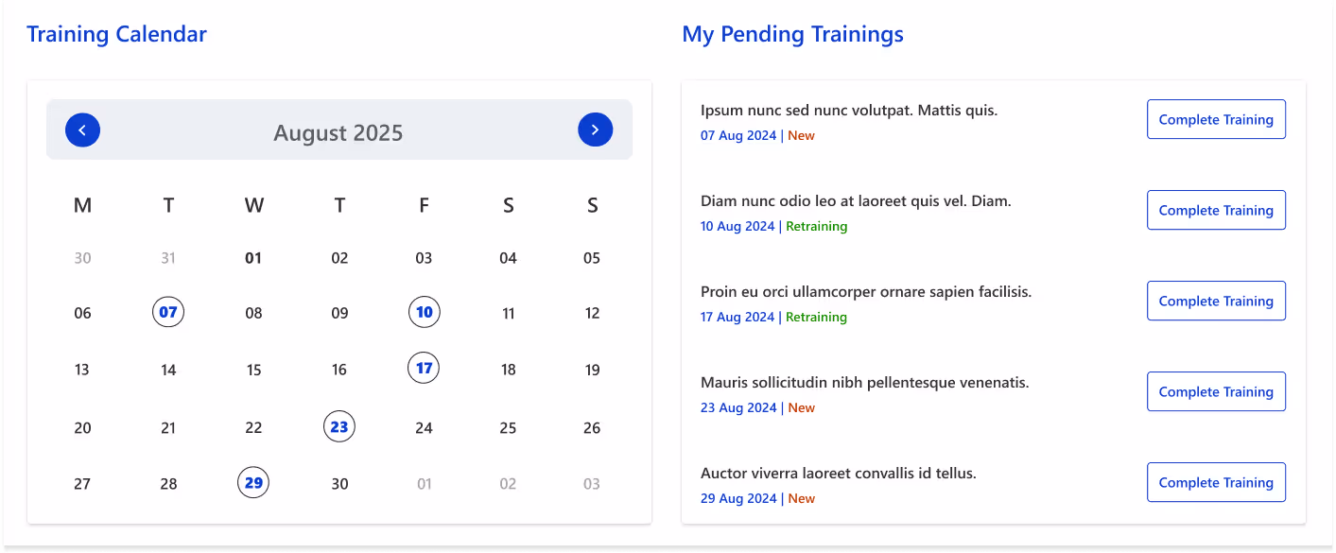Screen dimensions: 1336x553
Task: Click Complete Training for the Ipsum nunc training
Action: 1216,119
